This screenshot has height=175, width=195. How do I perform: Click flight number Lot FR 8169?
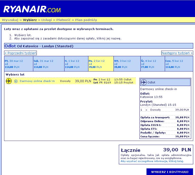tap(102, 83)
